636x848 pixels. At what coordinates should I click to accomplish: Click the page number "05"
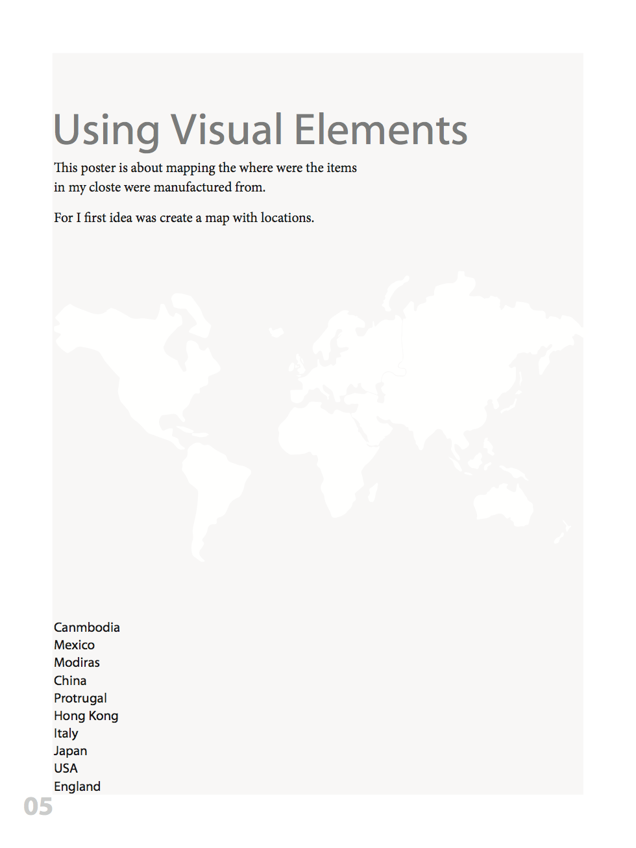[38, 808]
